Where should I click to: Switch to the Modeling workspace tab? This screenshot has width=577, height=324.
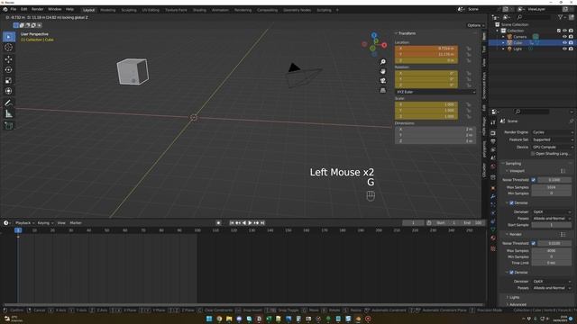tap(108, 10)
